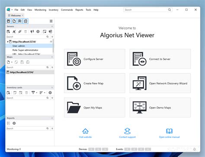
Task: Click the sort lines icon in Inventory cards
Action: click(x=41, y=93)
